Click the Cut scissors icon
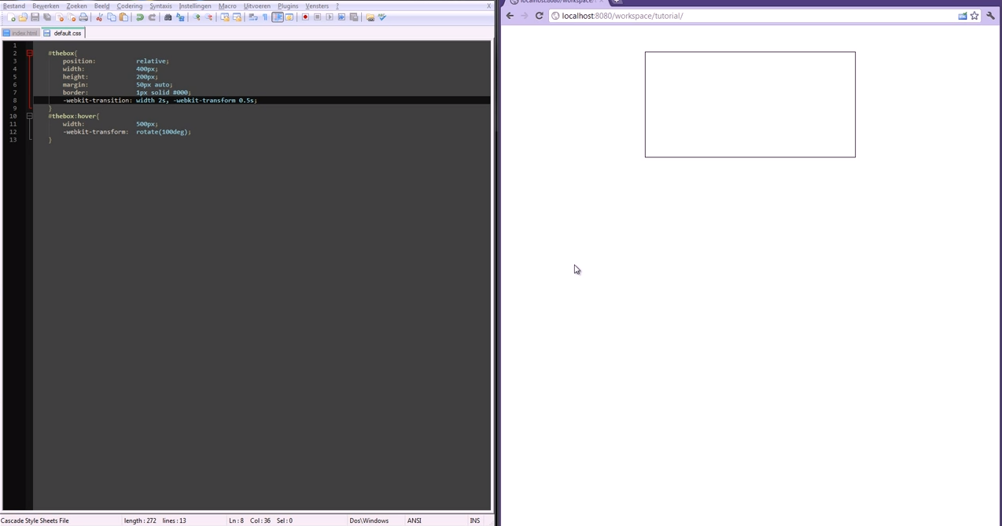The height and width of the screenshot is (526, 1002). (x=99, y=17)
